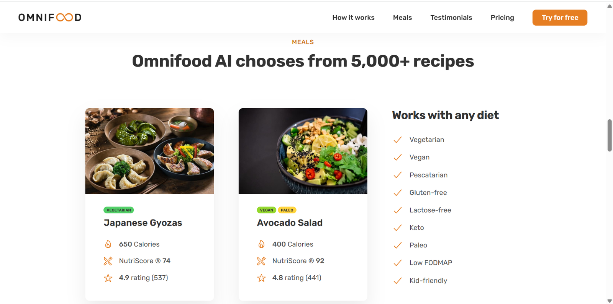The width and height of the screenshot is (613, 304).
Task: Click star icon beside 4.8 rating
Action: click(261, 278)
